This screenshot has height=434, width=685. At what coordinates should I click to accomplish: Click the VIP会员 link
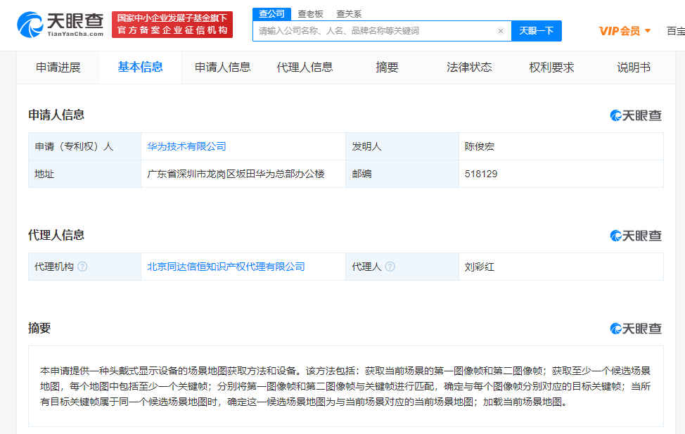click(620, 30)
